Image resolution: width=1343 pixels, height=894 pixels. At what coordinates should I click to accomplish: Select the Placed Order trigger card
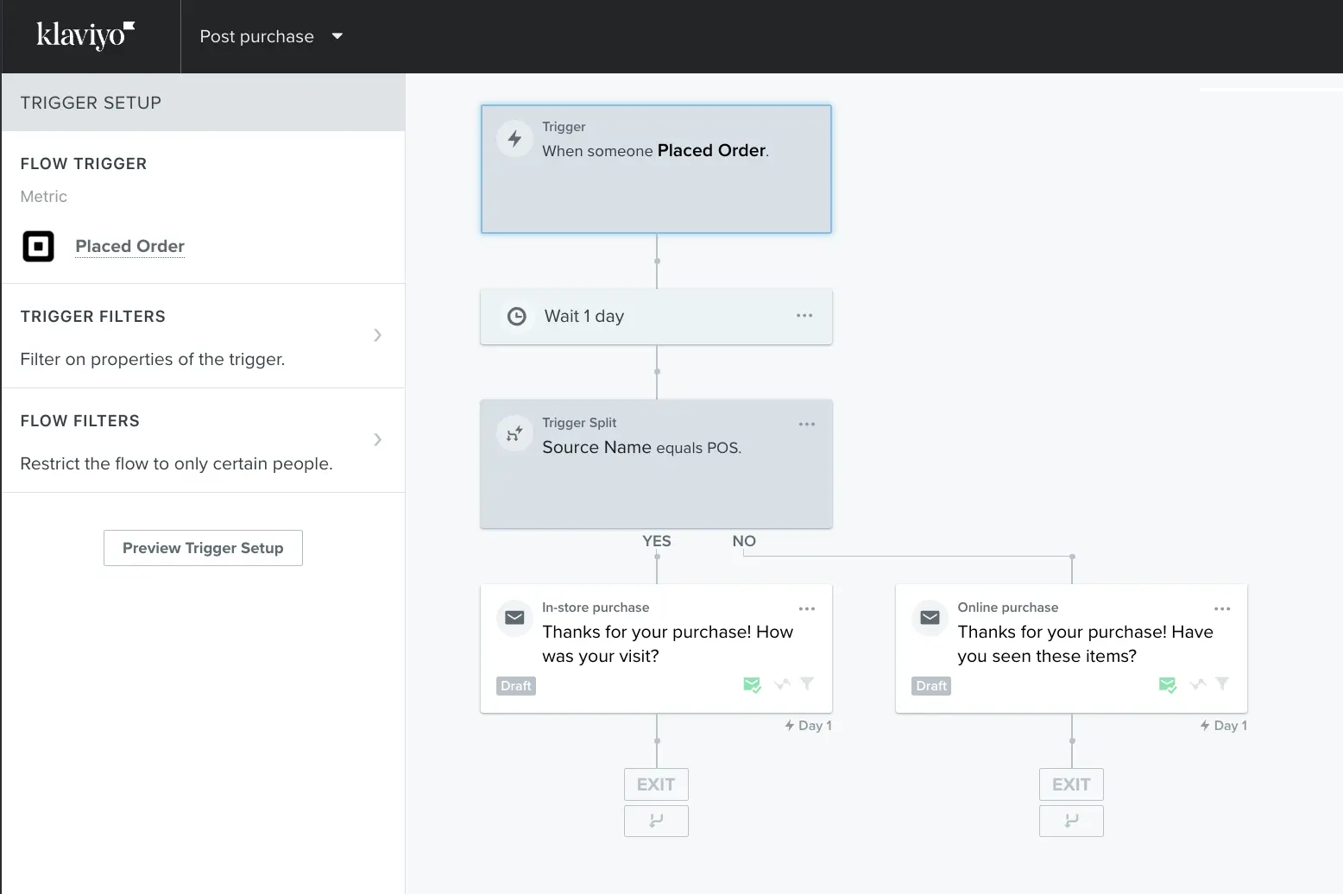pos(656,169)
